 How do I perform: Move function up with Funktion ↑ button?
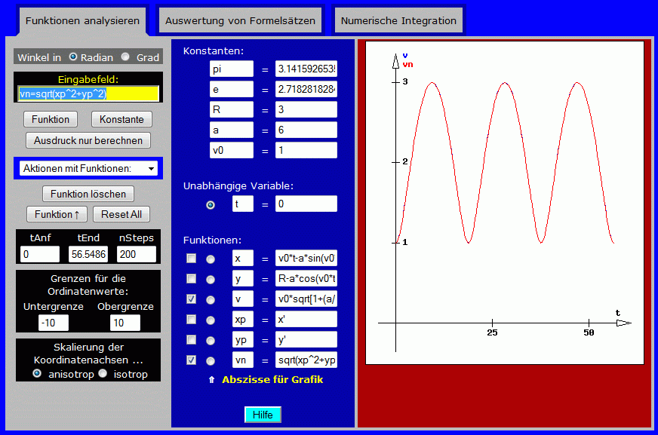click(x=56, y=214)
